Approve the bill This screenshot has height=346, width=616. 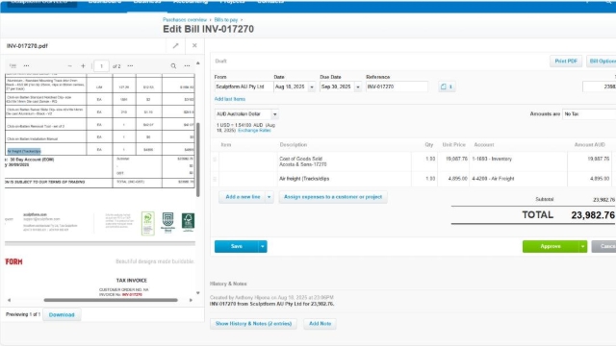[551, 246]
